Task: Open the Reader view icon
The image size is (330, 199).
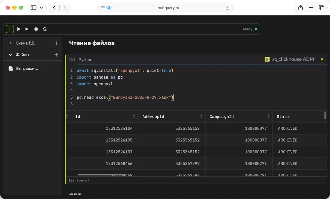Action: click(x=103, y=8)
